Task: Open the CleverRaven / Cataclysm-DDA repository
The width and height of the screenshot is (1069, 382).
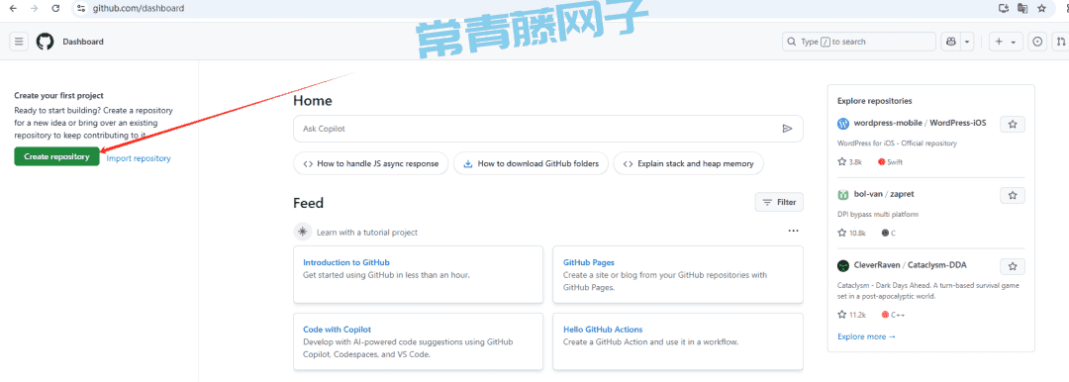Action: pyautogui.click(x=911, y=265)
